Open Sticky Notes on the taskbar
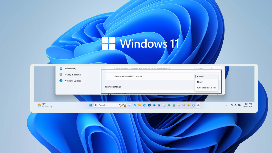This screenshot has height=153, width=272. 189,105
